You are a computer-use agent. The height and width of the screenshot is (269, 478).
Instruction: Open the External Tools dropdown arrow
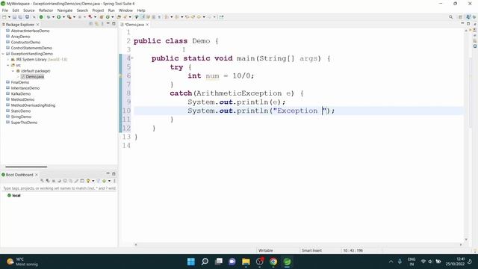point(74,17)
